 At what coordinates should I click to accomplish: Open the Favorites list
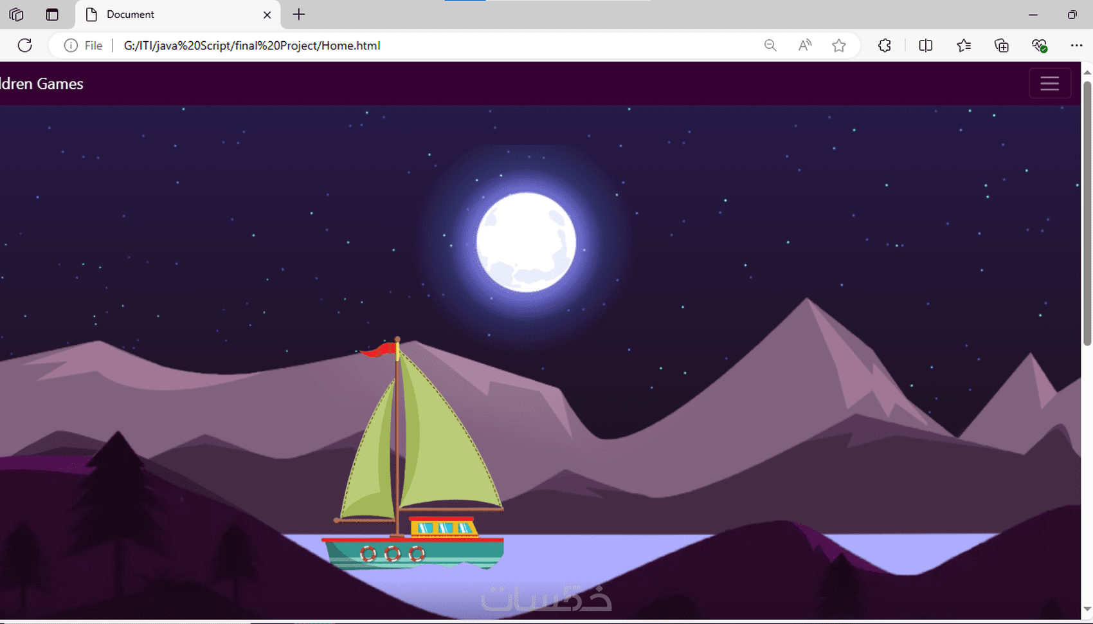pos(964,45)
